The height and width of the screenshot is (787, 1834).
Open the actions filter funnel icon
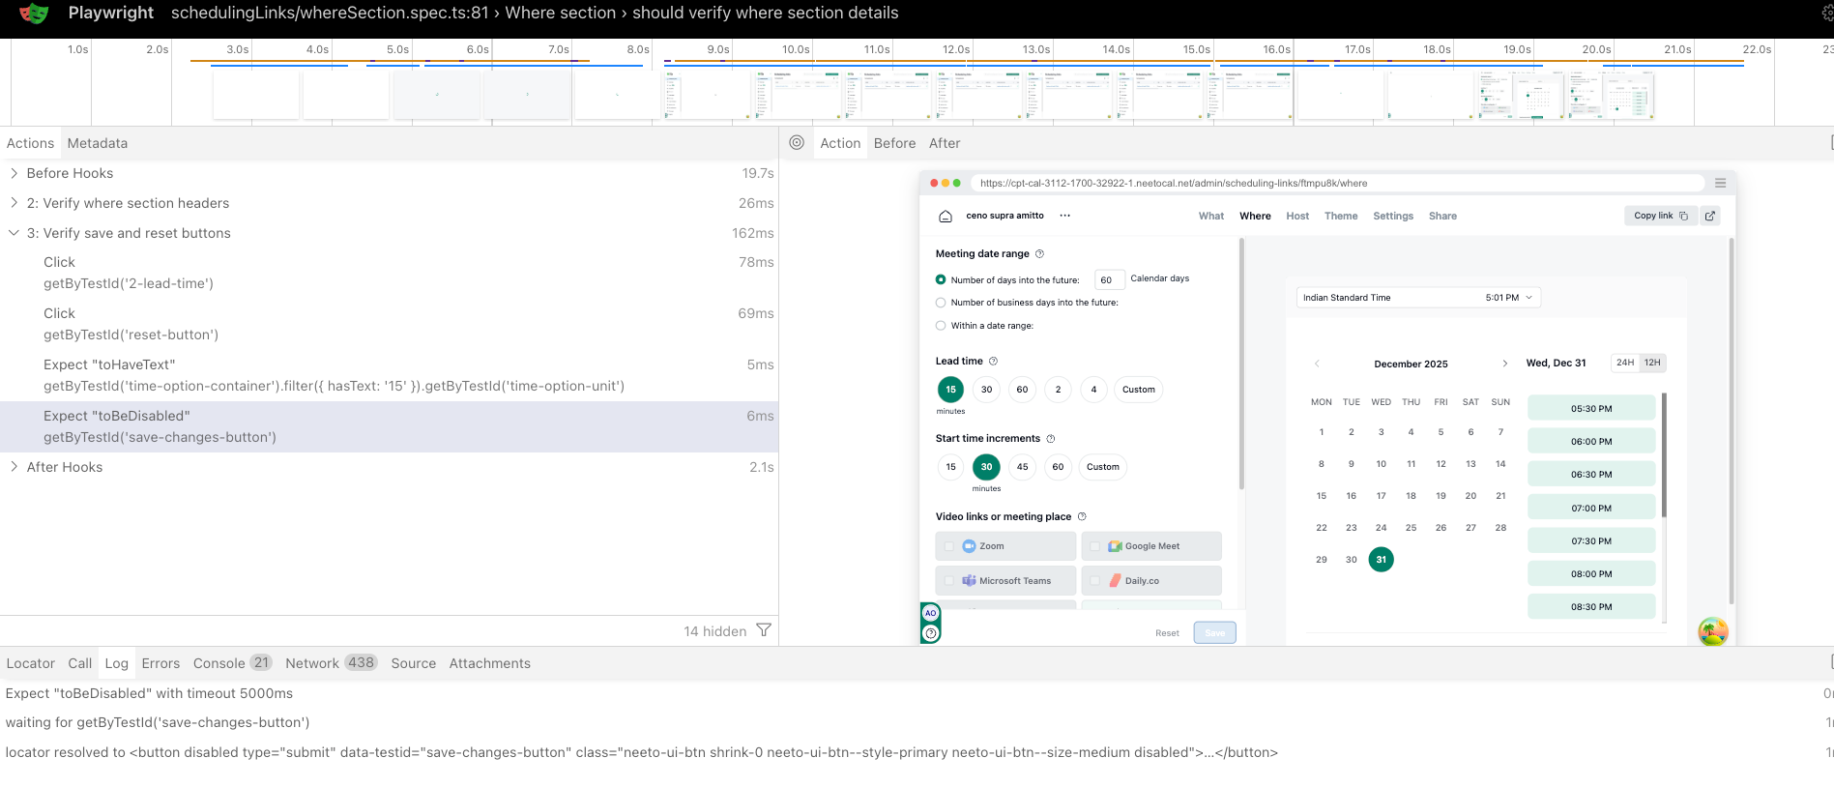click(764, 630)
